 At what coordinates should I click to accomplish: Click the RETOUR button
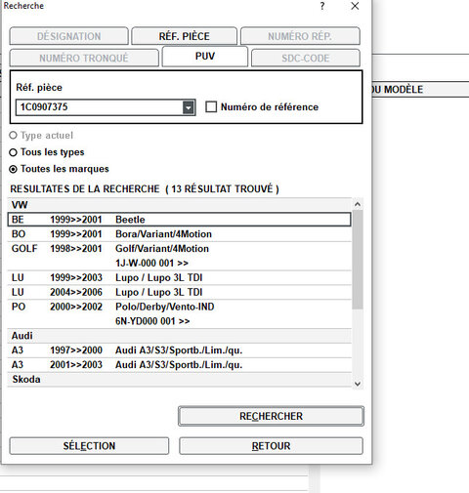(271, 446)
